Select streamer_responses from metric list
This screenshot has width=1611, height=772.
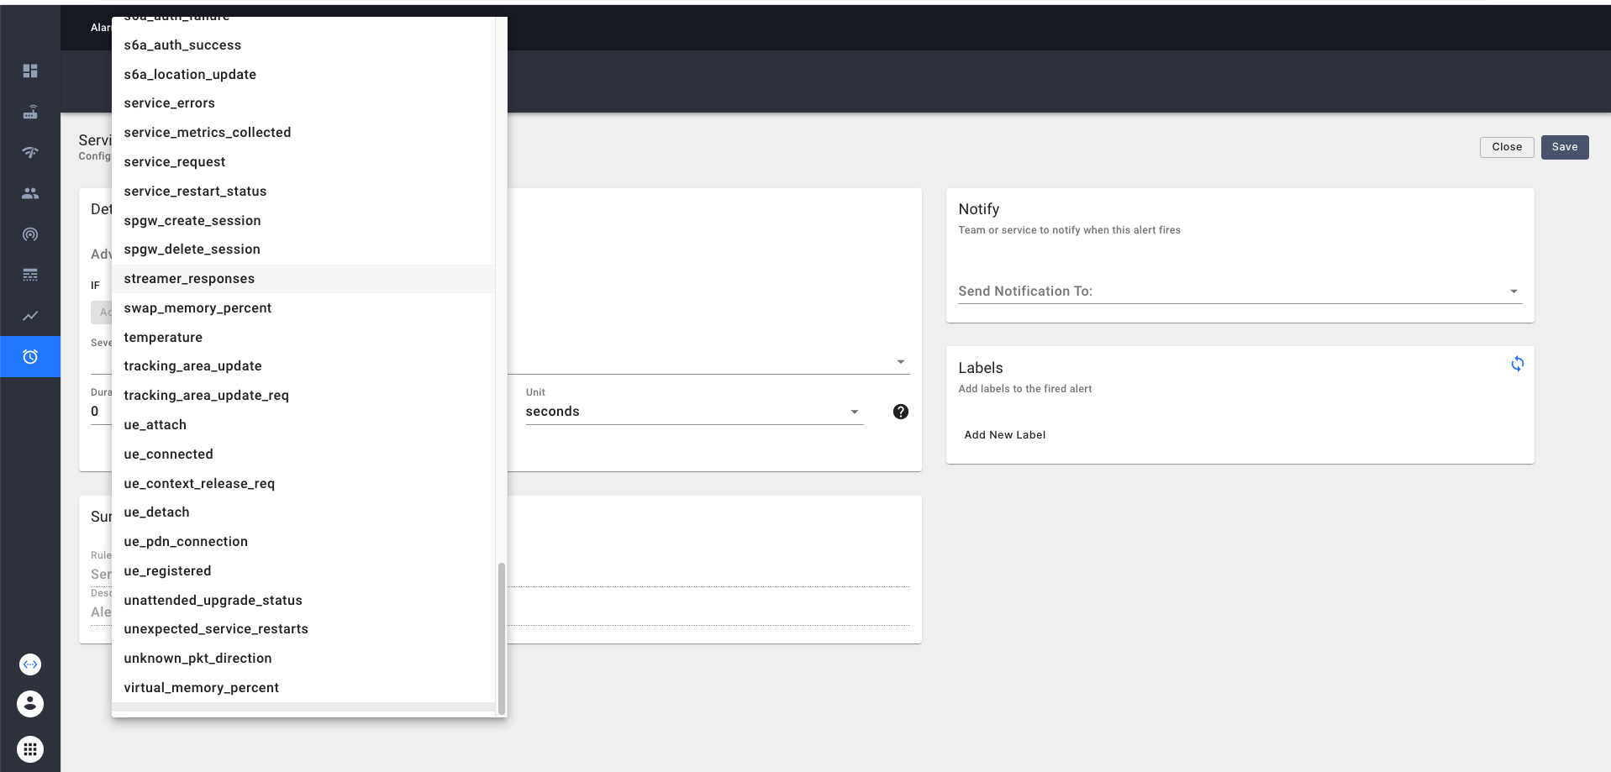[189, 279]
